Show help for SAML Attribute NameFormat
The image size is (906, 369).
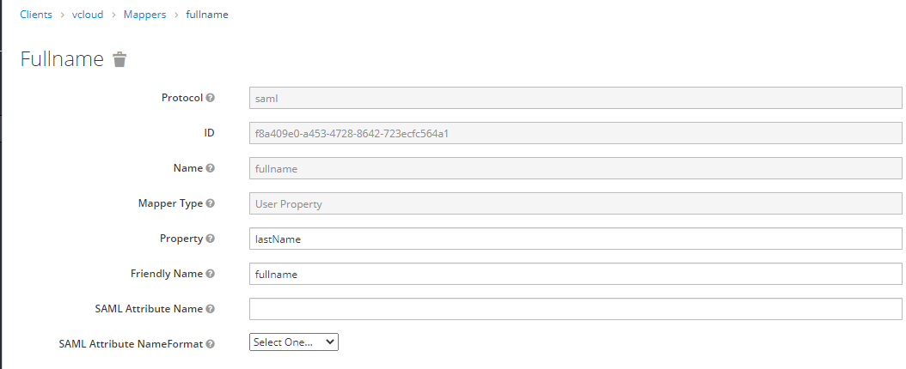[x=211, y=344]
